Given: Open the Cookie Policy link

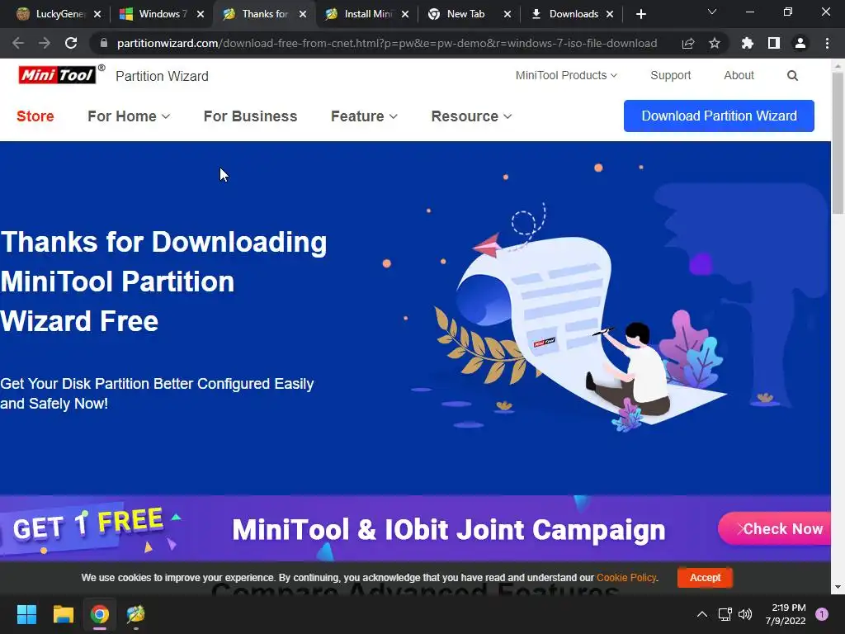Looking at the screenshot, I should [x=626, y=577].
